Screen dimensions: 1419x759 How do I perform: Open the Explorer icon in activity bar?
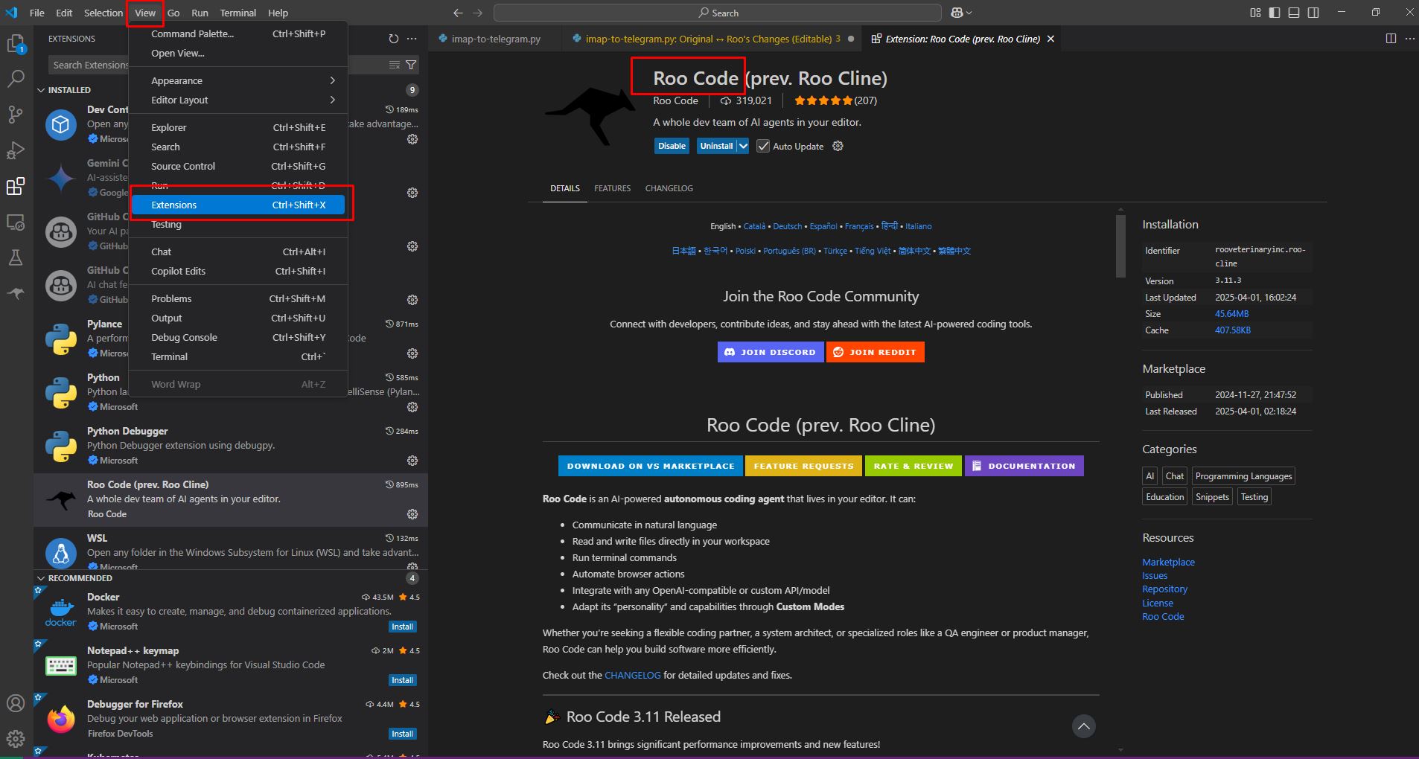click(x=16, y=44)
